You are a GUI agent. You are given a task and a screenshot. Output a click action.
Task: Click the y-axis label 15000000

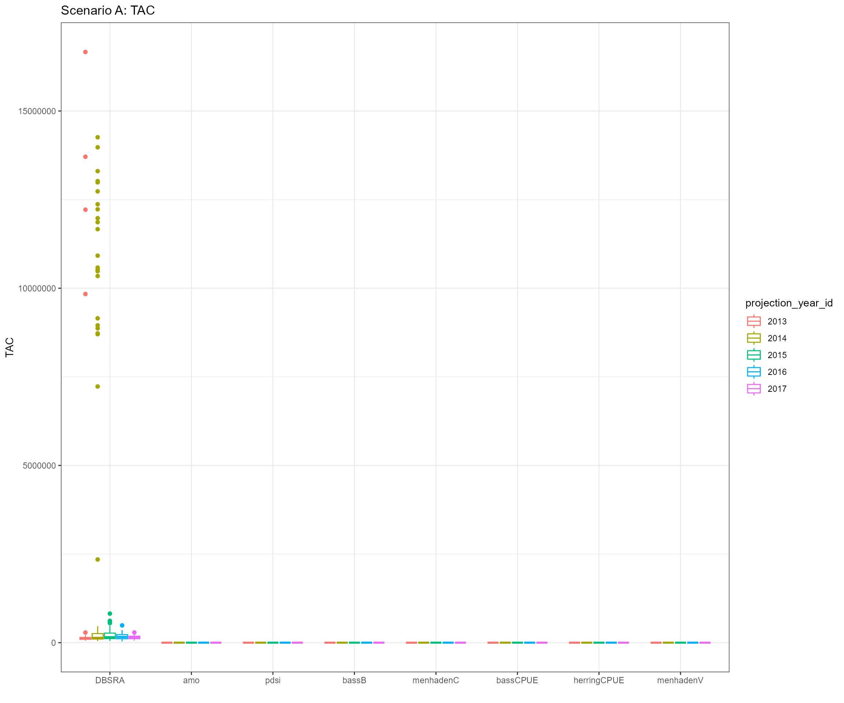click(37, 111)
